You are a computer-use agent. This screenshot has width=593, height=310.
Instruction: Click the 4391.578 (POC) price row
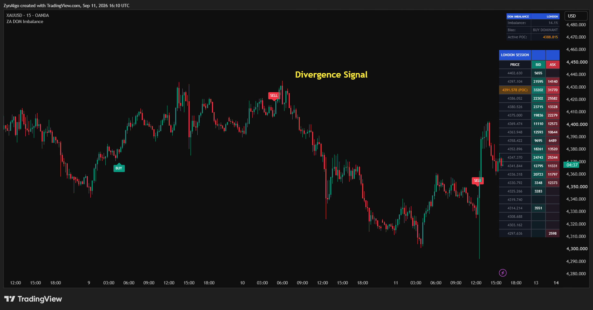click(x=515, y=90)
